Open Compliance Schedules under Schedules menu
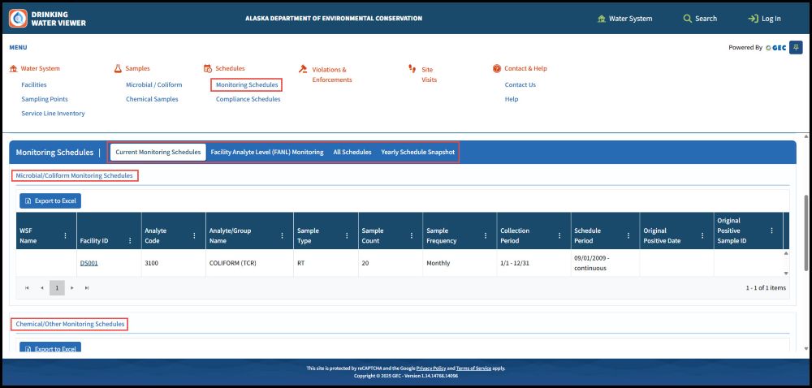This screenshot has height=388, width=812. pyautogui.click(x=248, y=99)
